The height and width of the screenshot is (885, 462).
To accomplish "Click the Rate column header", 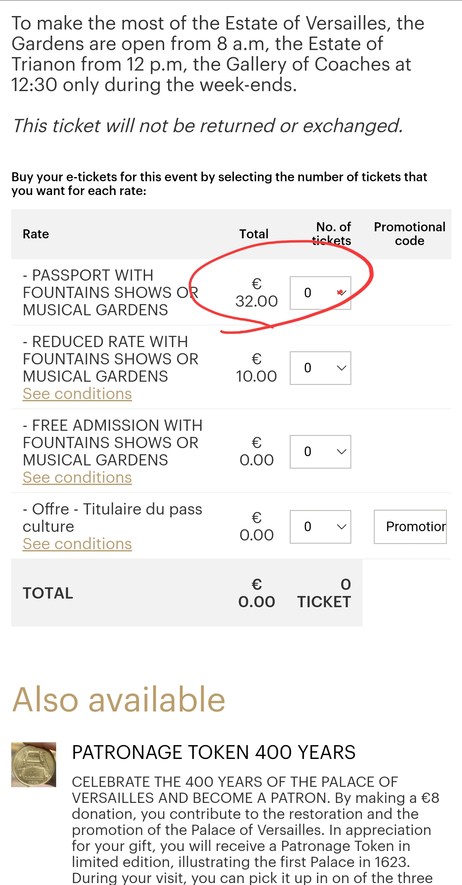I will (36, 234).
